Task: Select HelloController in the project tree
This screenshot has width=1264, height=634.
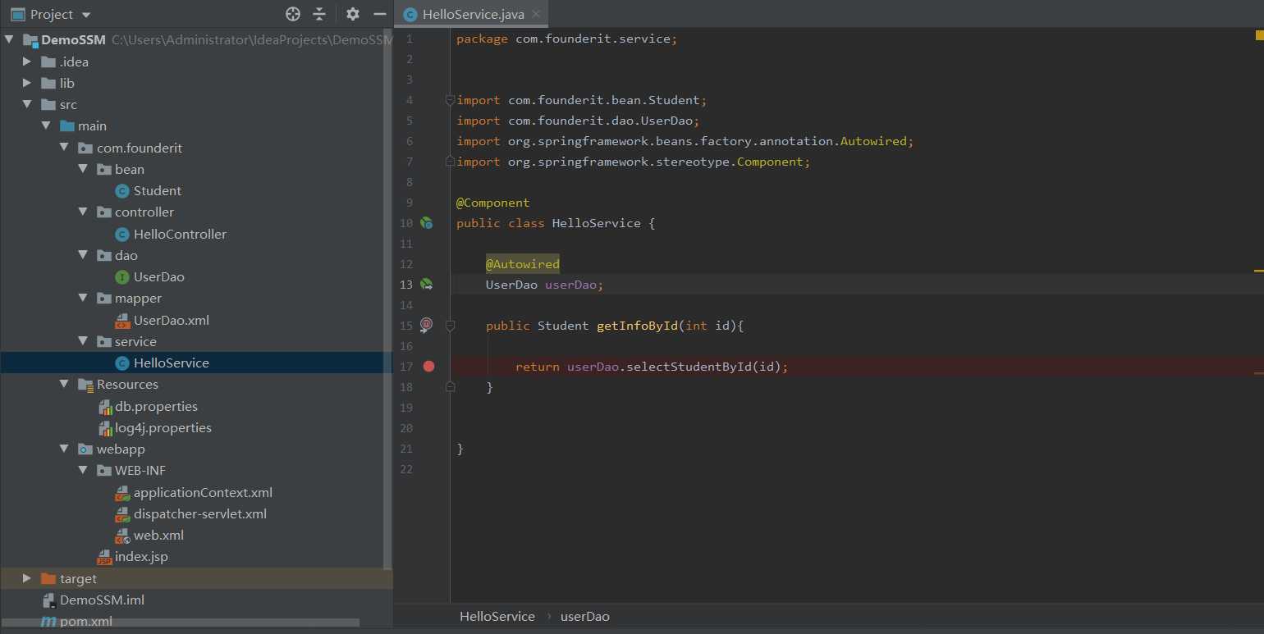Action: point(180,234)
